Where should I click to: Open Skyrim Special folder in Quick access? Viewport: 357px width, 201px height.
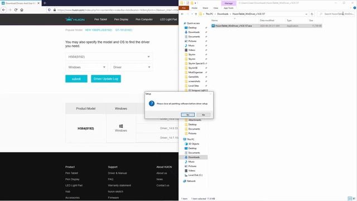tap(196, 63)
